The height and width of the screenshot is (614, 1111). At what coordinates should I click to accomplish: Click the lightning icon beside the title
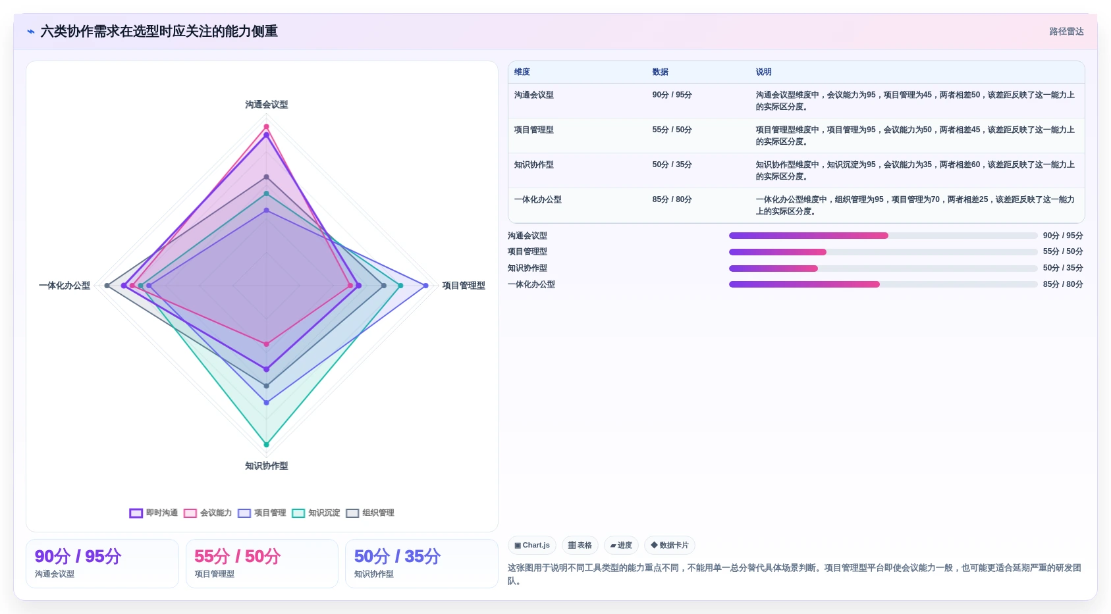pyautogui.click(x=31, y=32)
